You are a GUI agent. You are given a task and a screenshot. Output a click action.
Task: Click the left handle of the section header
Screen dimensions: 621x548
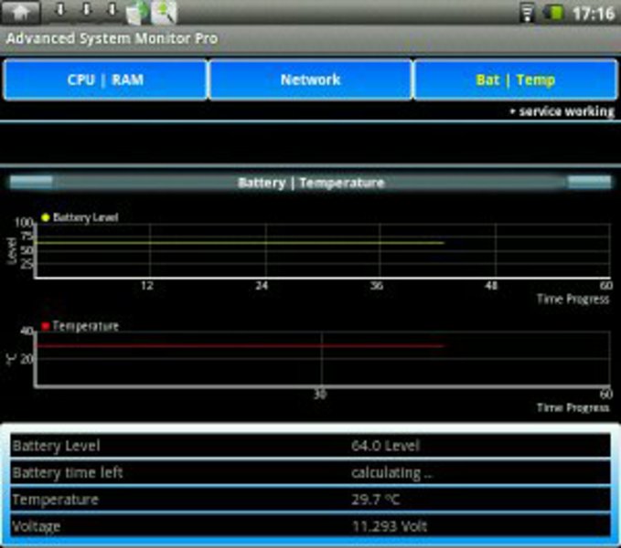click(x=31, y=182)
